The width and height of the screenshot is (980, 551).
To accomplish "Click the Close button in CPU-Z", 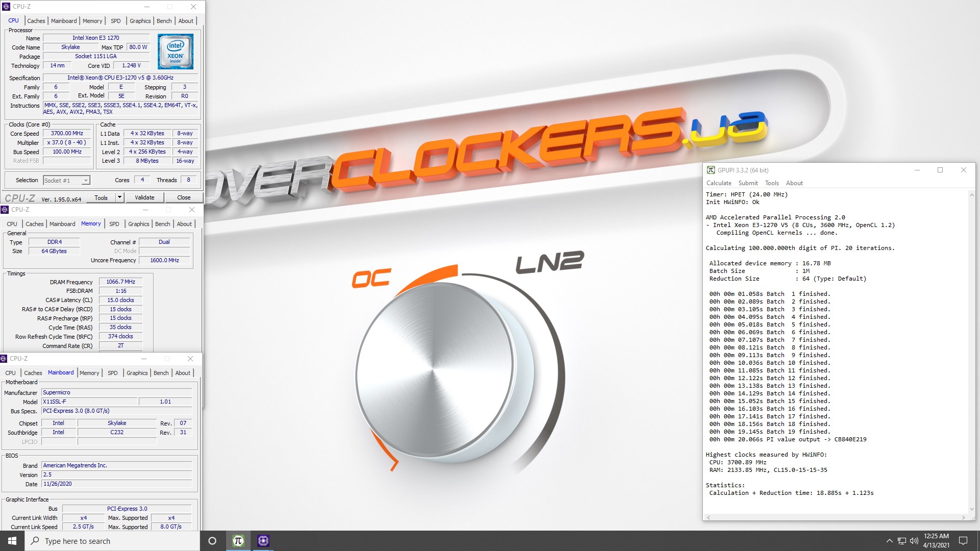I will [184, 197].
